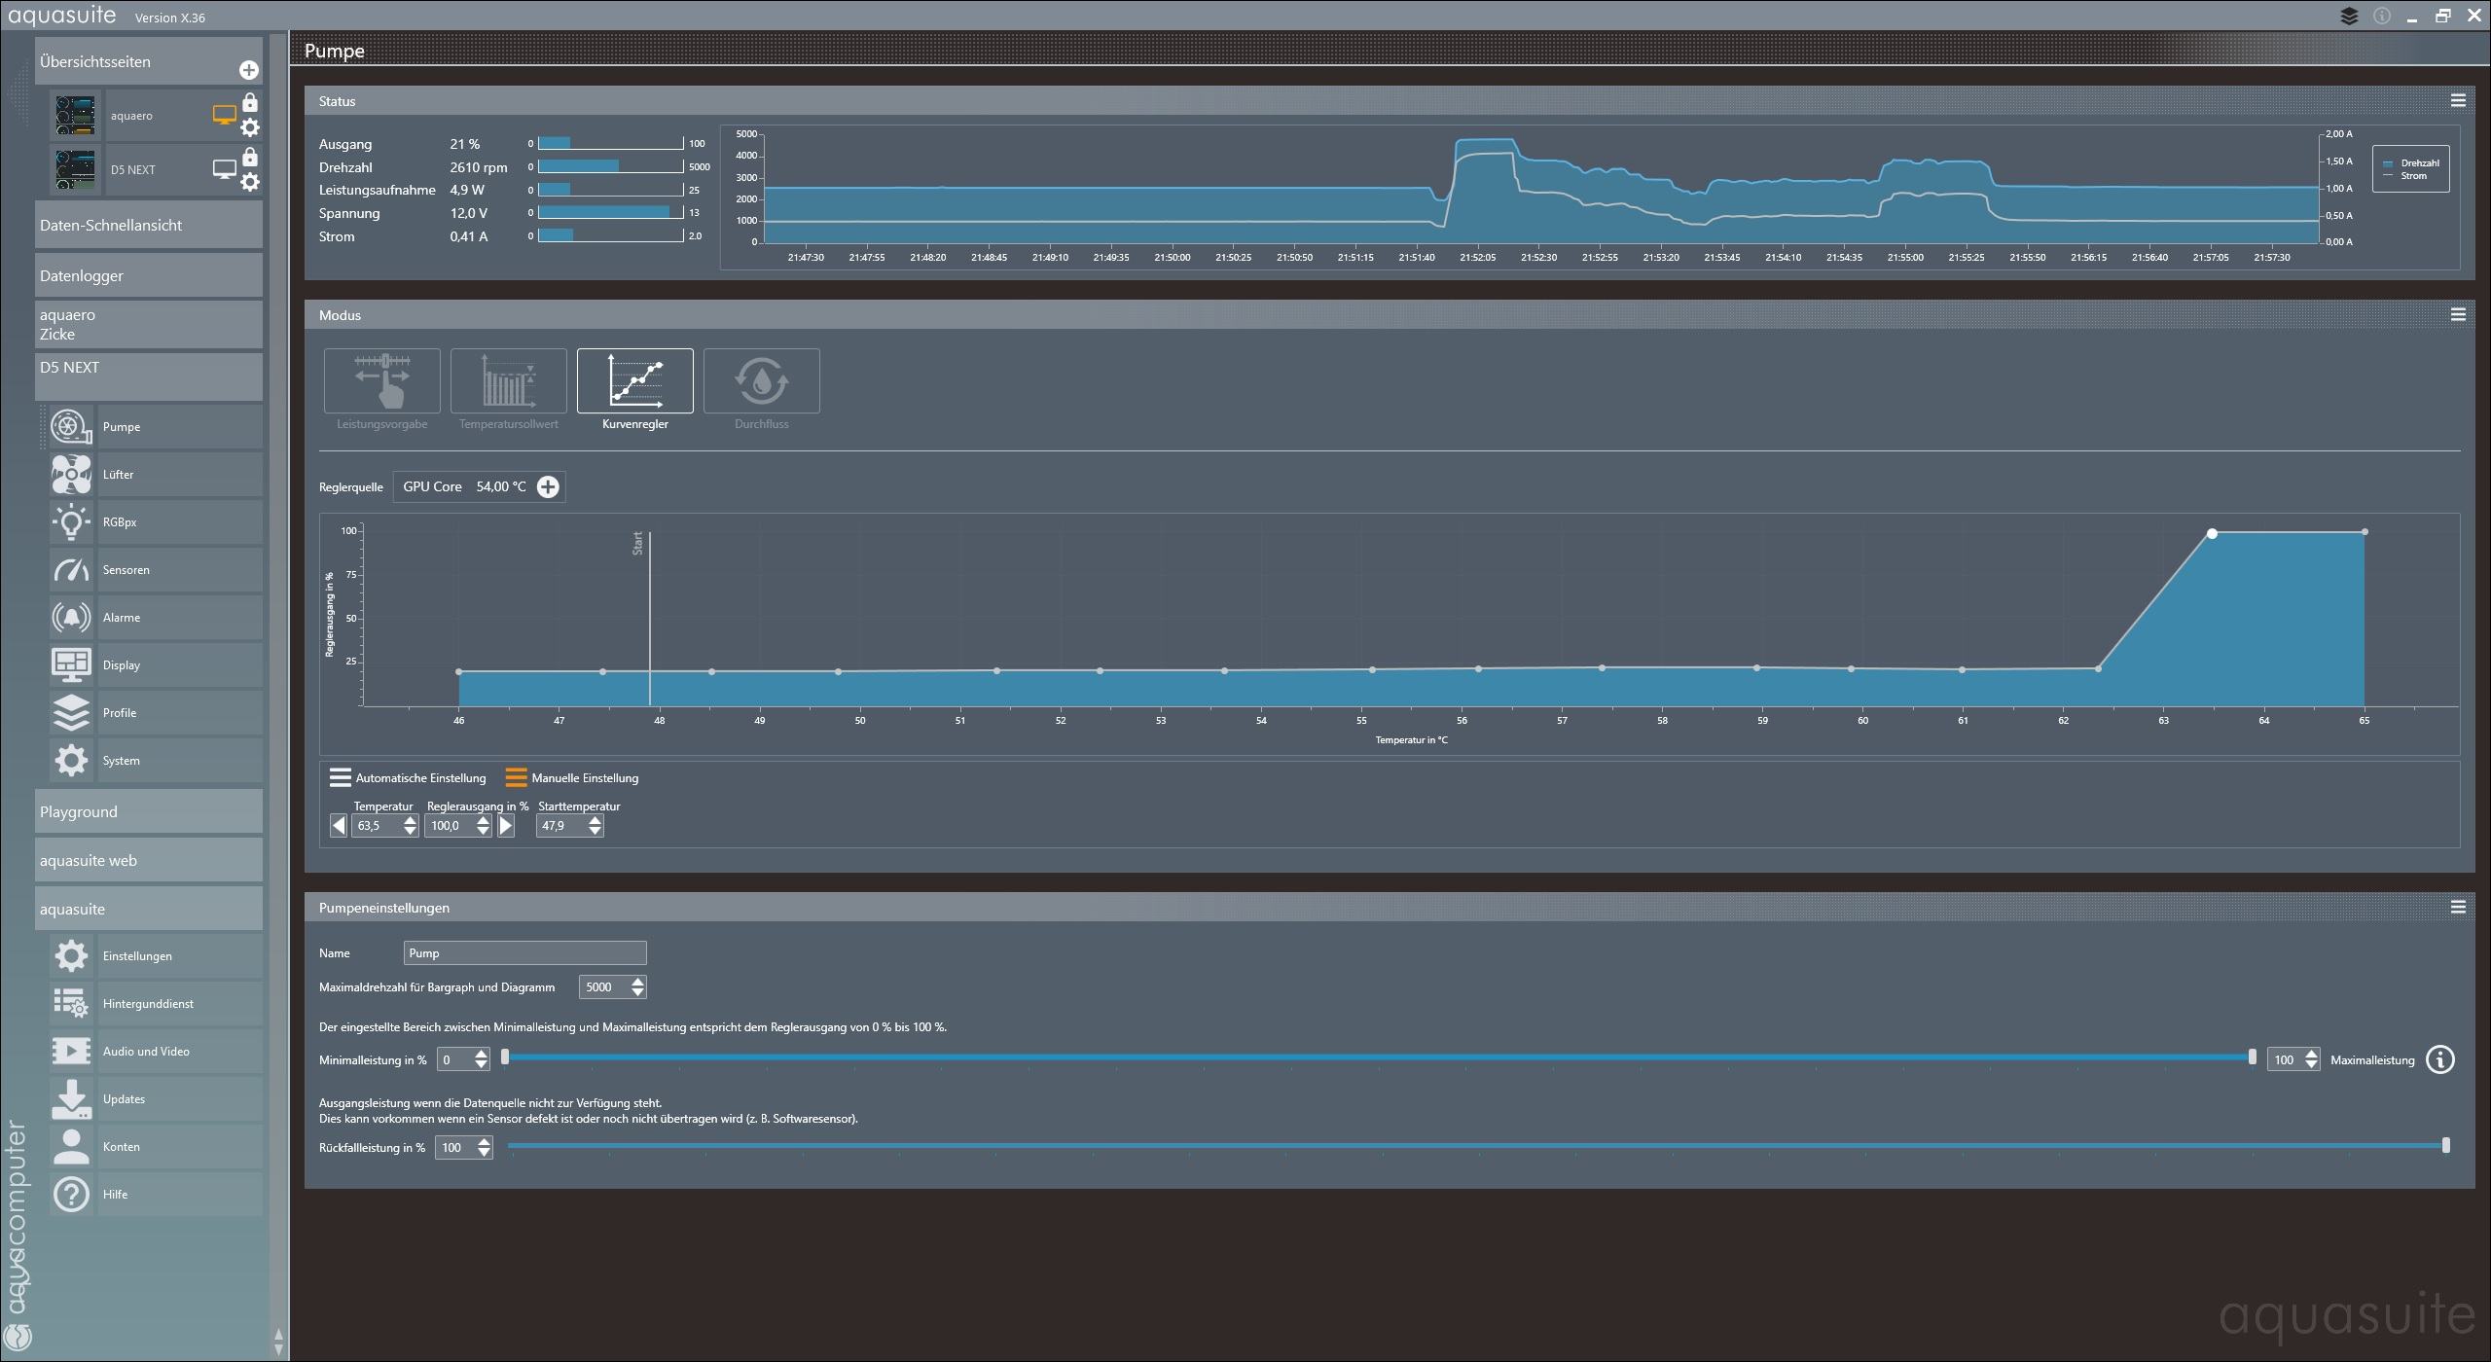The height and width of the screenshot is (1362, 2491).
Task: Click the Maximalleistung info button
Action: [x=2440, y=1059]
